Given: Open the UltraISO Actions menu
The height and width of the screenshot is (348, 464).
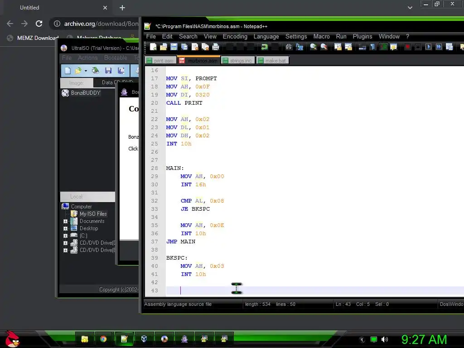Looking at the screenshot, I should pos(87,58).
